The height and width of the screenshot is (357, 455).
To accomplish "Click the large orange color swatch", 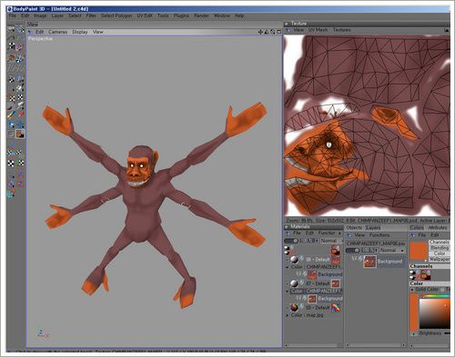I will coord(419,251).
